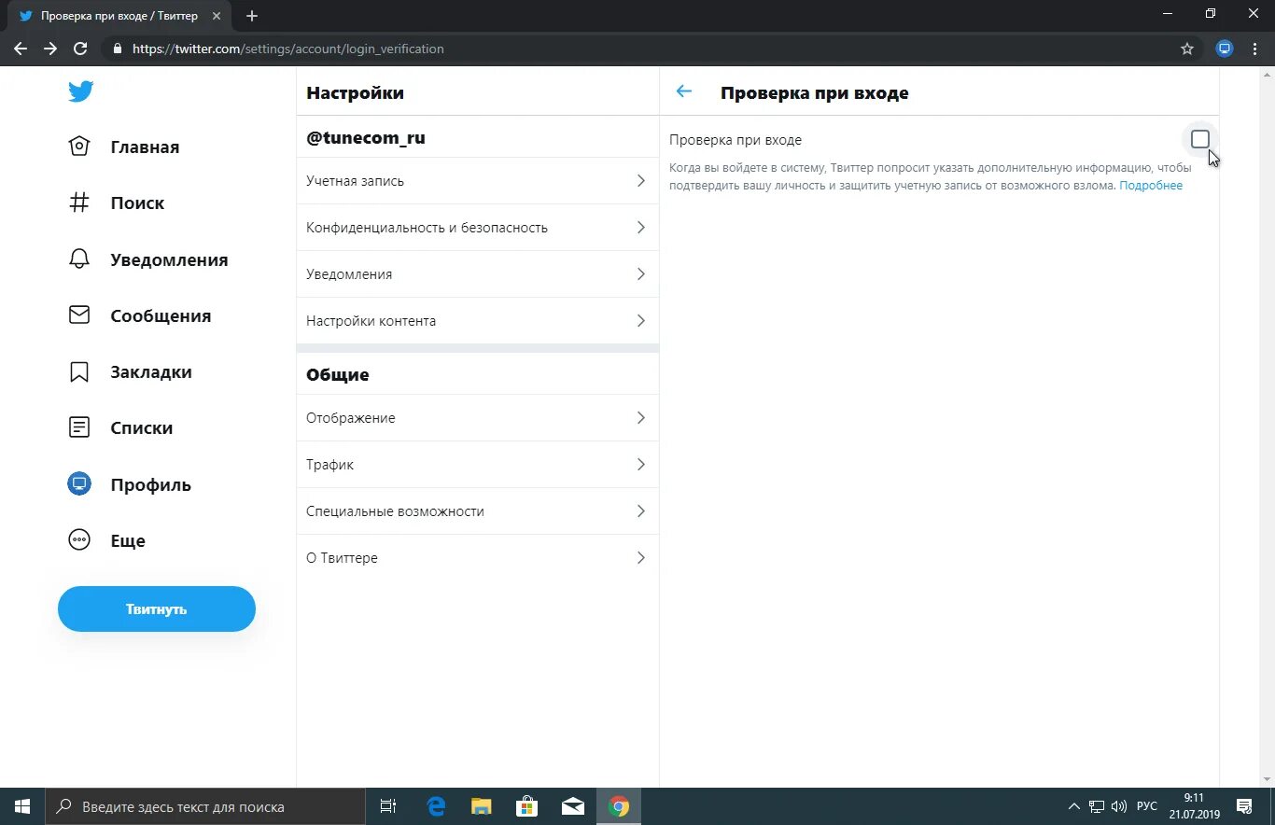Open Списки from sidebar

[141, 427]
